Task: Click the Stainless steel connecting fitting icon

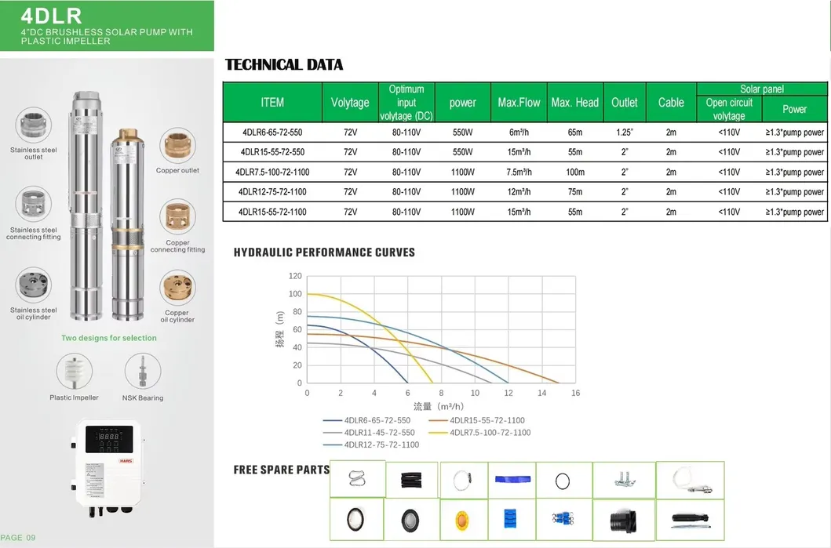Action: click(33, 200)
